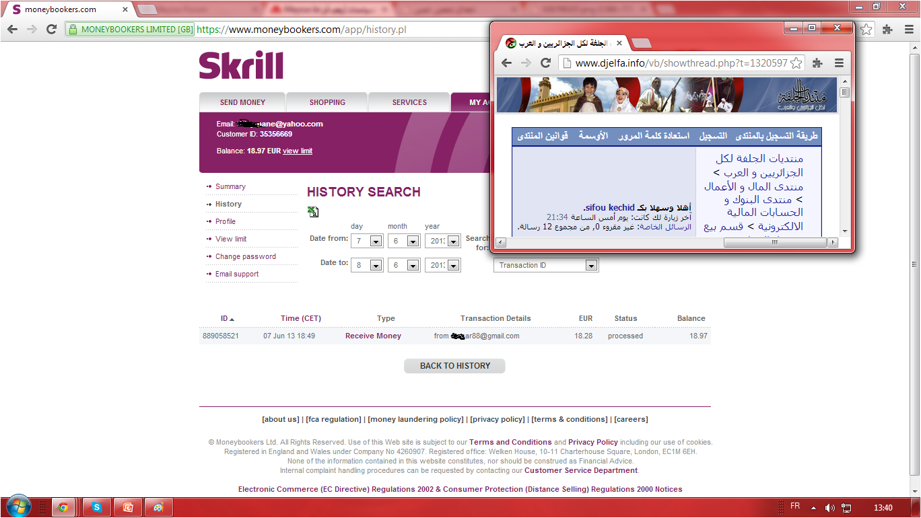Click the network tray icon
Screen dimensions: 921x518
[x=846, y=508]
